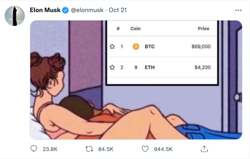Image resolution: width=250 pixels, height=159 pixels.
Task: Open the three-dot more options menu
Action: pos(238,10)
